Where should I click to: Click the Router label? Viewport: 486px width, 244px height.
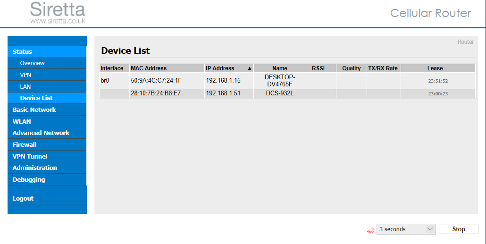[x=466, y=42]
